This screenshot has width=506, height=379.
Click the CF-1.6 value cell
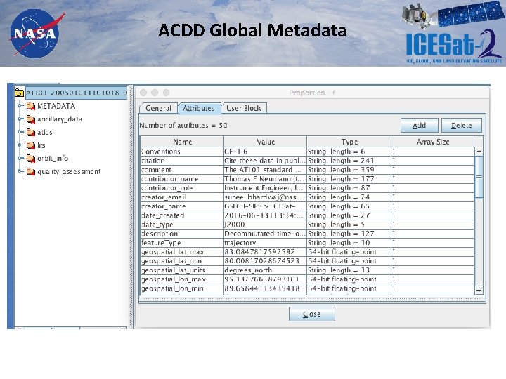[x=265, y=152]
